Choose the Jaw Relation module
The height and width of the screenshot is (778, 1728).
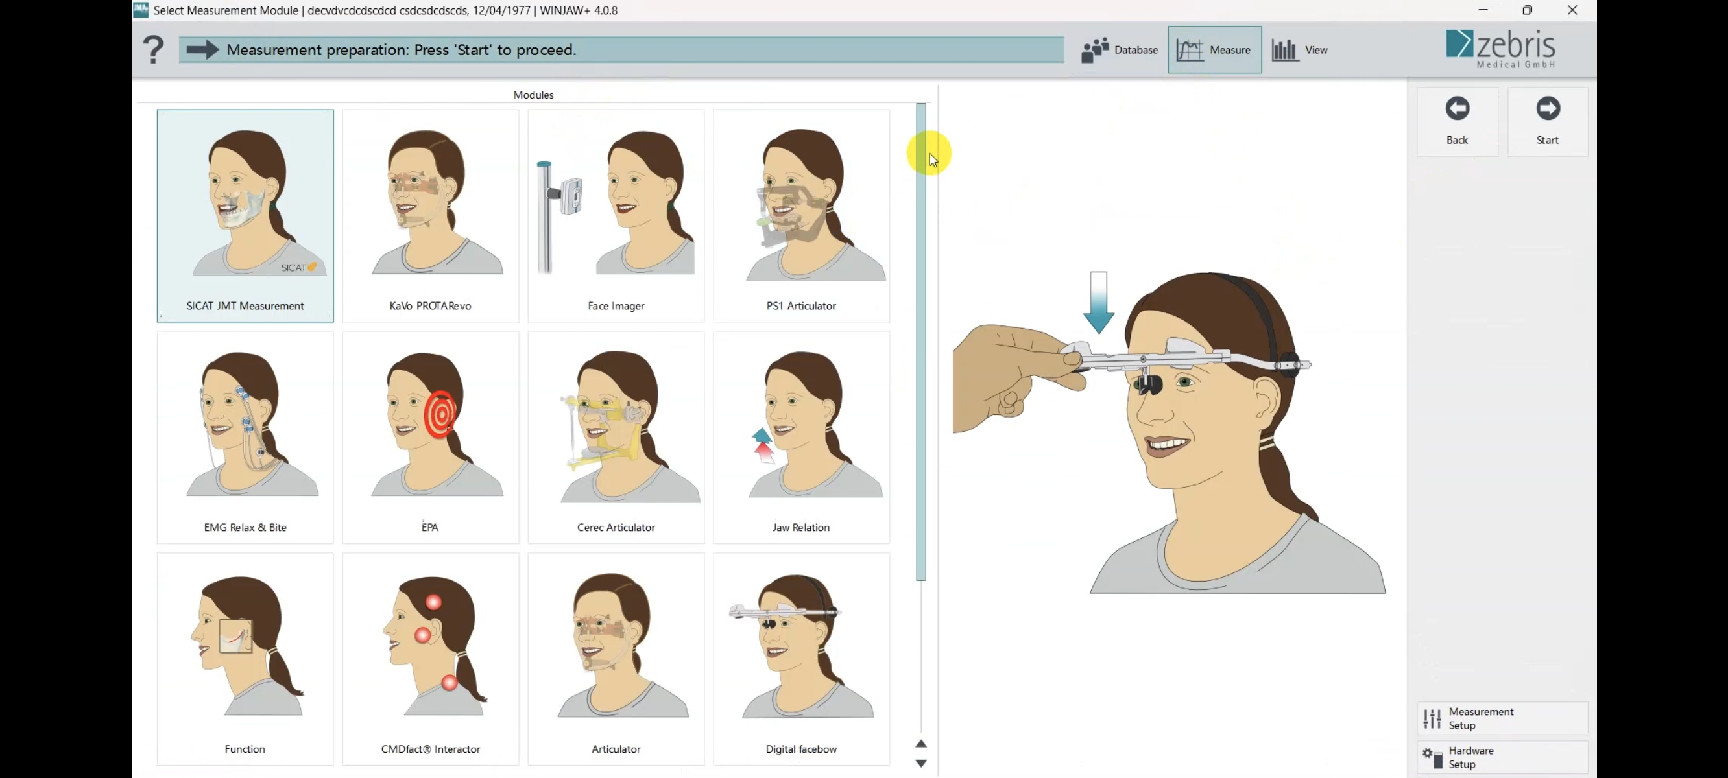pyautogui.click(x=801, y=437)
